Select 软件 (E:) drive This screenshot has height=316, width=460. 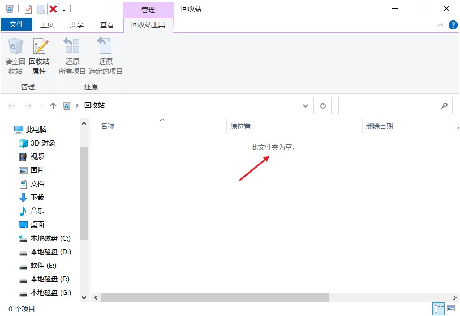(x=37, y=266)
